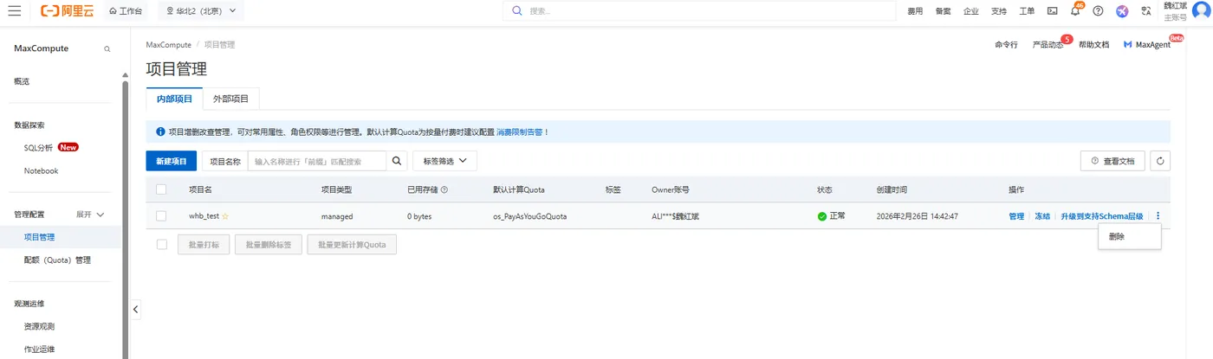Open the 工单 menu
The image size is (1213, 359).
[1026, 11]
